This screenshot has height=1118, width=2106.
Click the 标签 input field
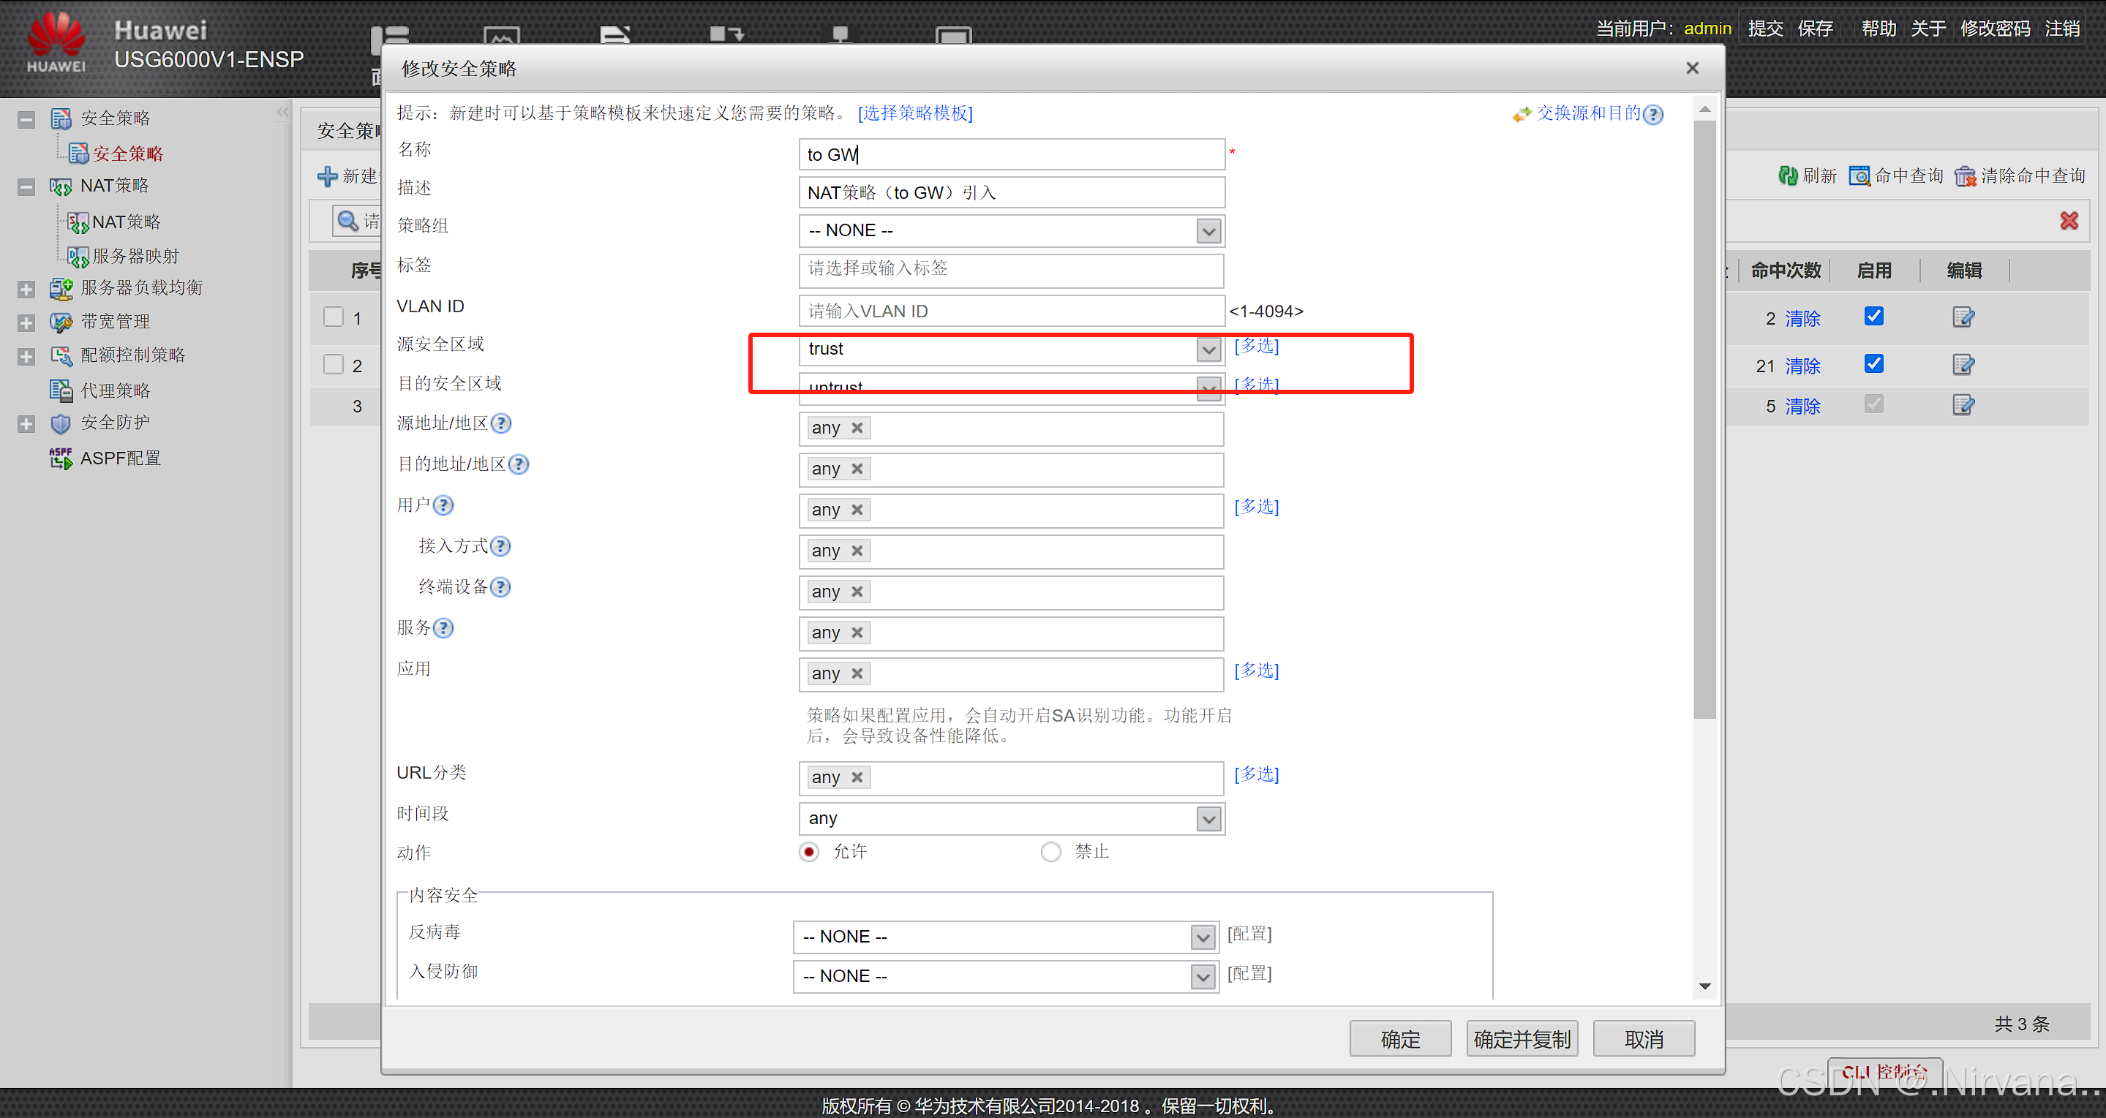(1012, 271)
